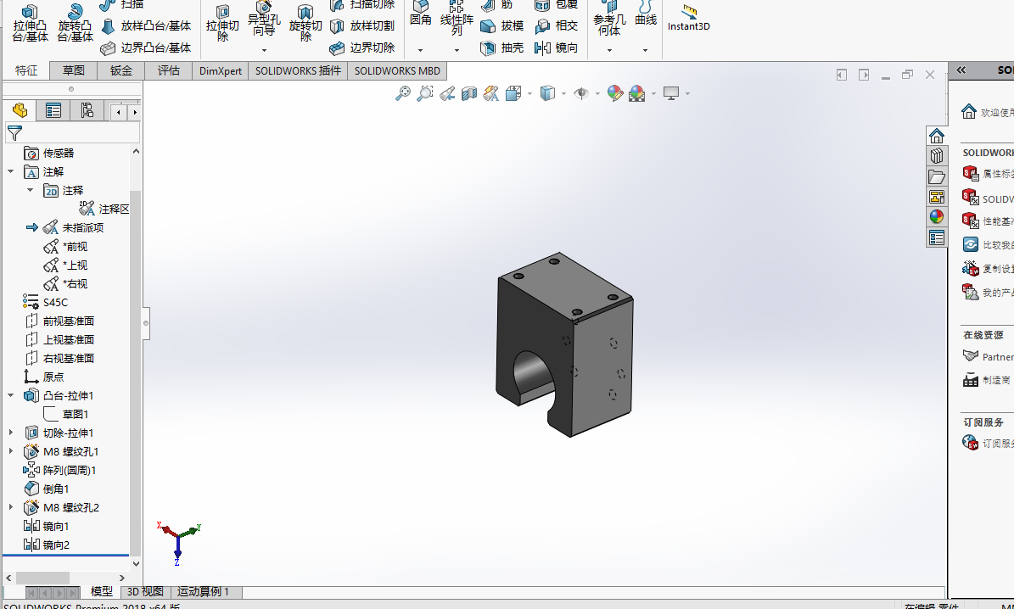
Task: Open View Orientation icon
Action: pyautogui.click(x=513, y=94)
